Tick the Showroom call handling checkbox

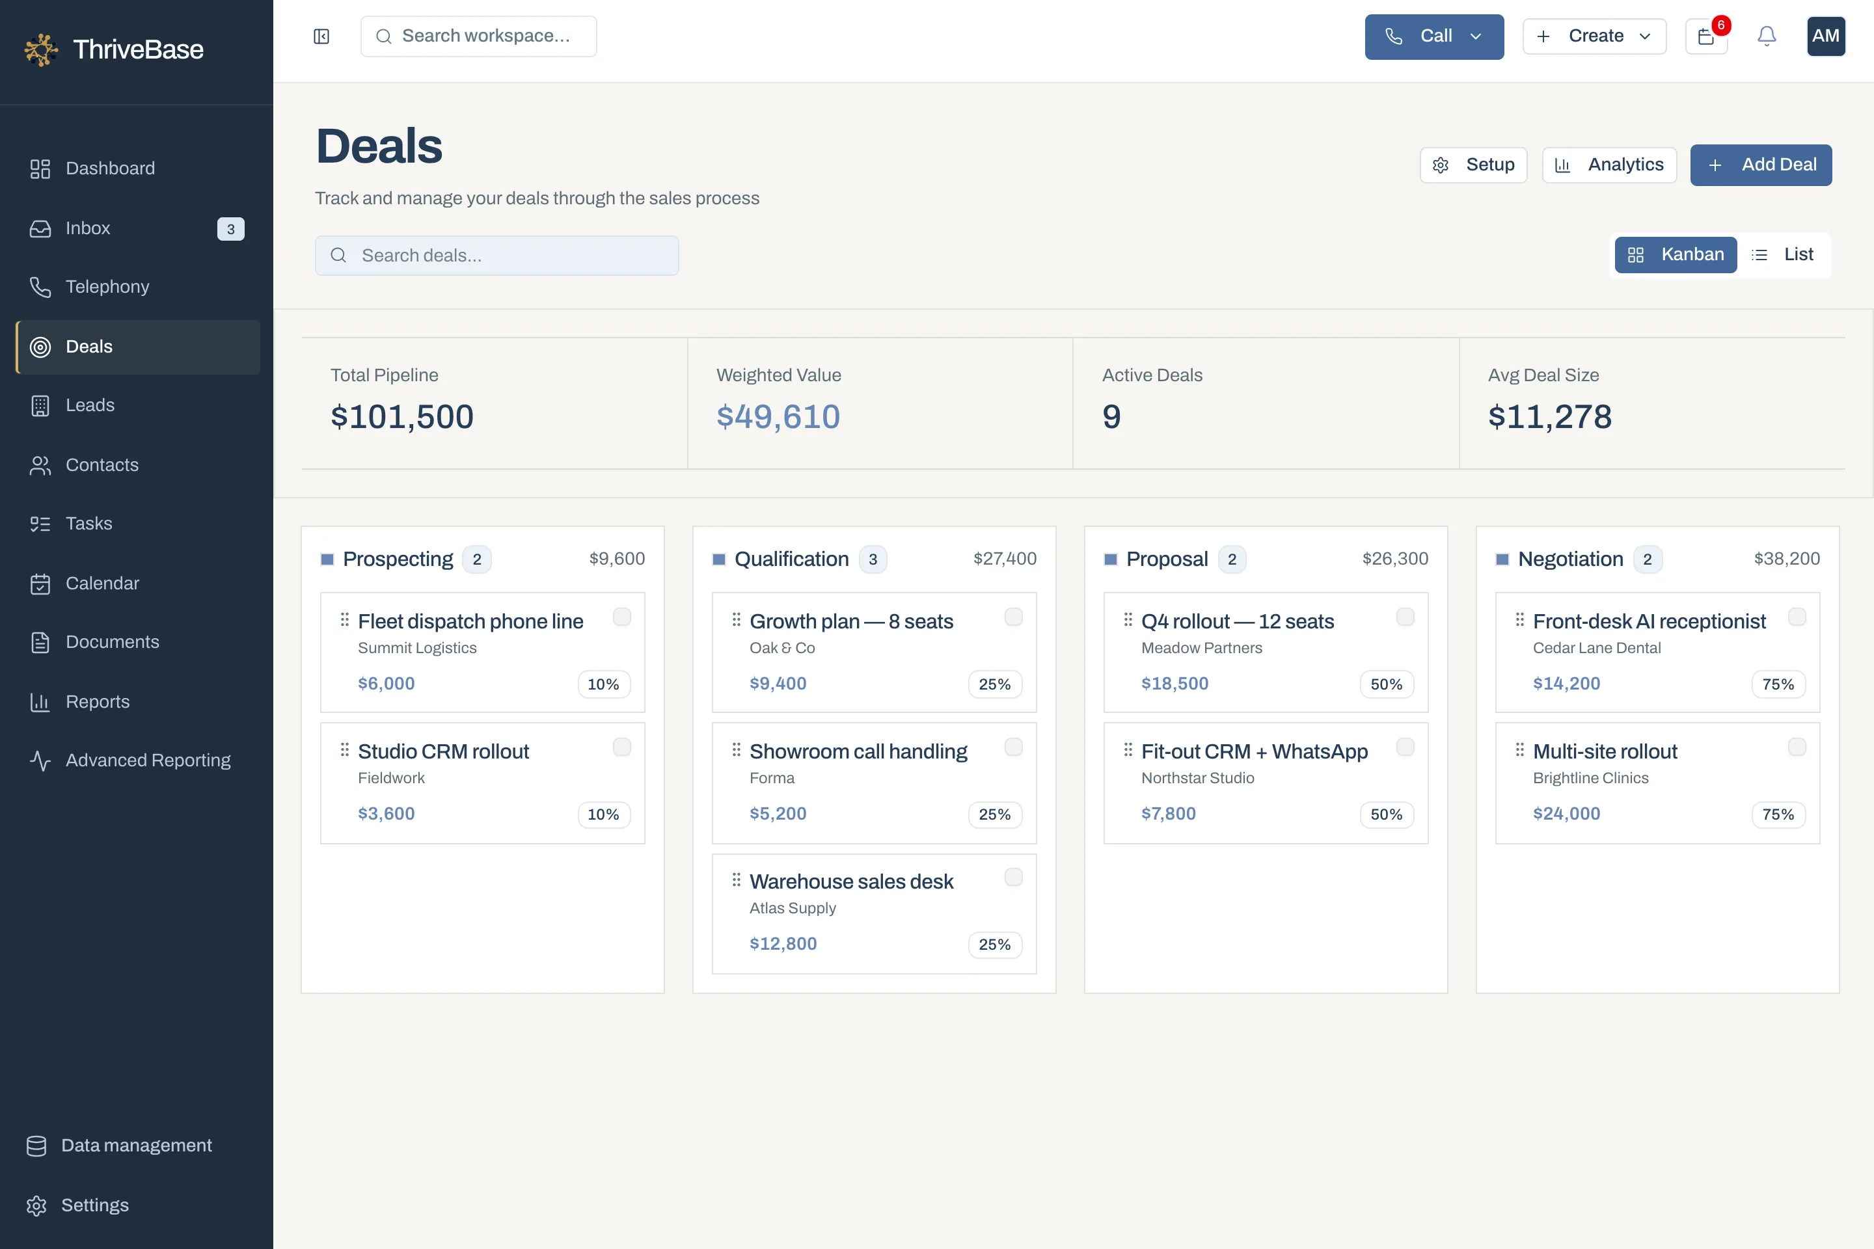point(1014,746)
